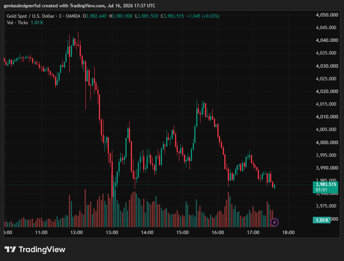Click the change value +1.045 (+0.03%)
344x261 pixels.
[203, 16]
